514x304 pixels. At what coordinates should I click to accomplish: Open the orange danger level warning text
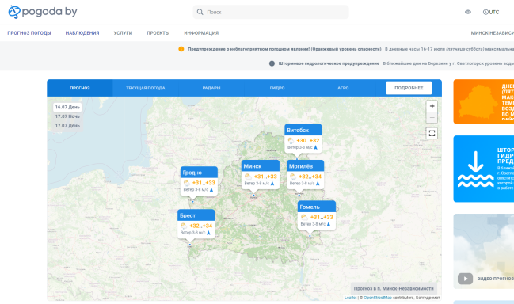coord(284,49)
